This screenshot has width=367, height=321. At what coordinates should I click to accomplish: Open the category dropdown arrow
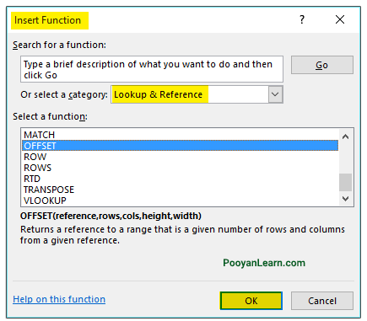point(275,94)
